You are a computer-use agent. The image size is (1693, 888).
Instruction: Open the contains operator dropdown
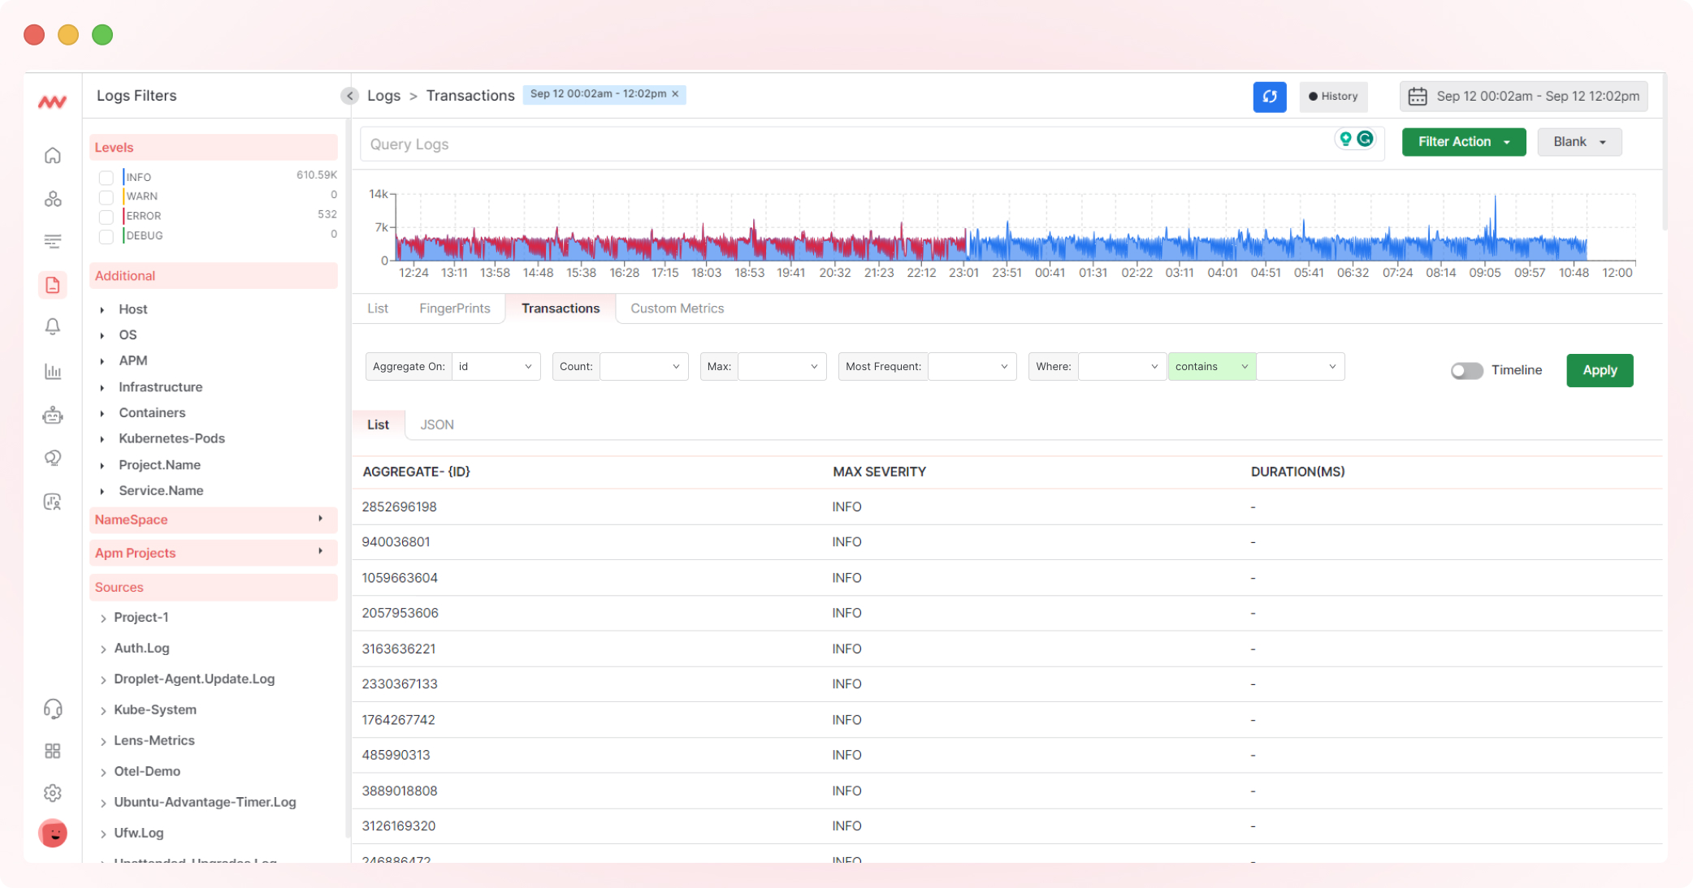click(x=1211, y=366)
